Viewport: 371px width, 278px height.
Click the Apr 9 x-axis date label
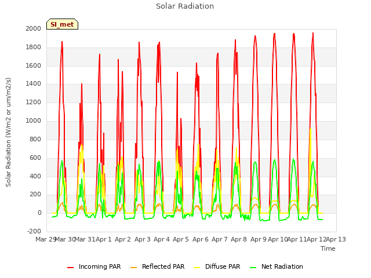259,239
